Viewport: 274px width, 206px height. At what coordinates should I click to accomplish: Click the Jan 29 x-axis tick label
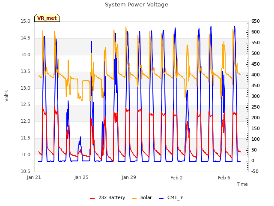coord(129,177)
